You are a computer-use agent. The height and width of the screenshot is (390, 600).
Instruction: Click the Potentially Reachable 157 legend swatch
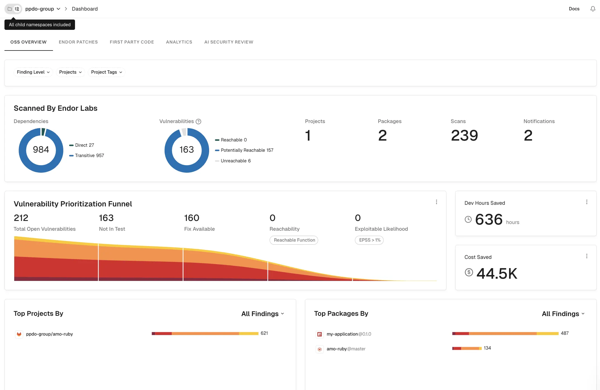click(x=217, y=150)
